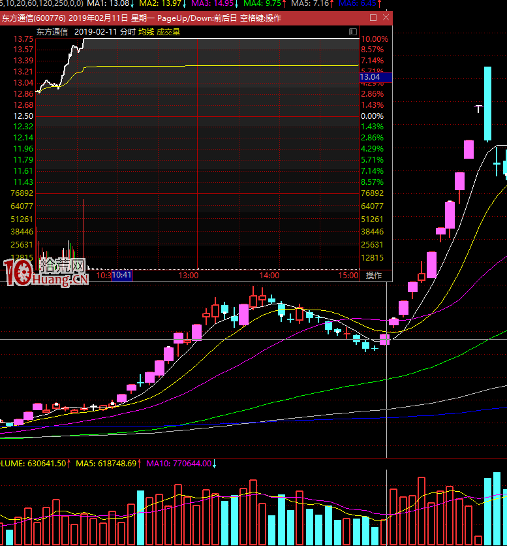The height and width of the screenshot is (546, 507).
Task: Click the VOLUME: 630641.50 indicator label
Action: [x=35, y=464]
